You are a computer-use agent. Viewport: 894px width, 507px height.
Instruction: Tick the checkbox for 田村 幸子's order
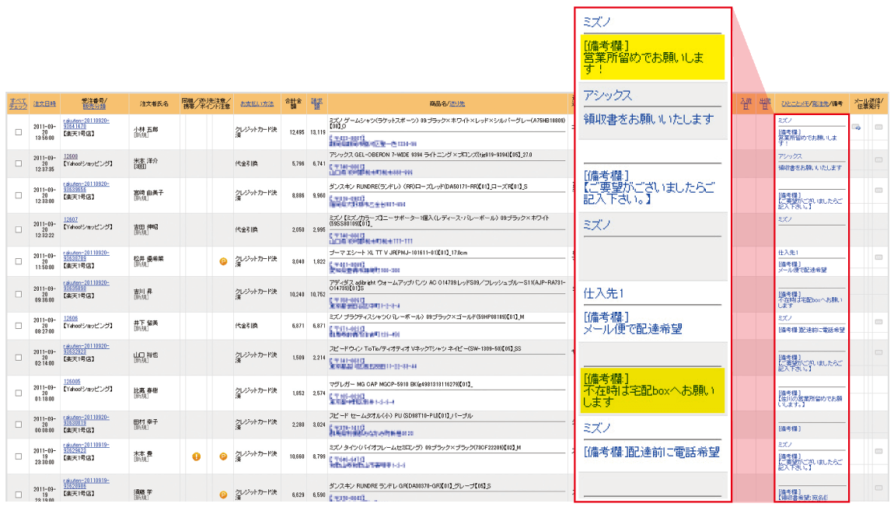(x=18, y=425)
